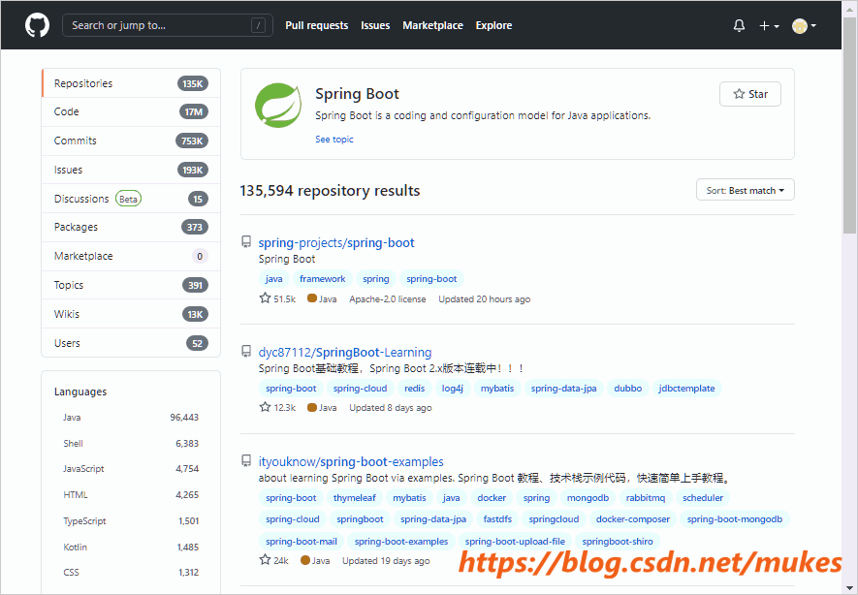Open Marketplace in the top navigation
Image resolution: width=858 pixels, height=595 pixels.
click(432, 25)
